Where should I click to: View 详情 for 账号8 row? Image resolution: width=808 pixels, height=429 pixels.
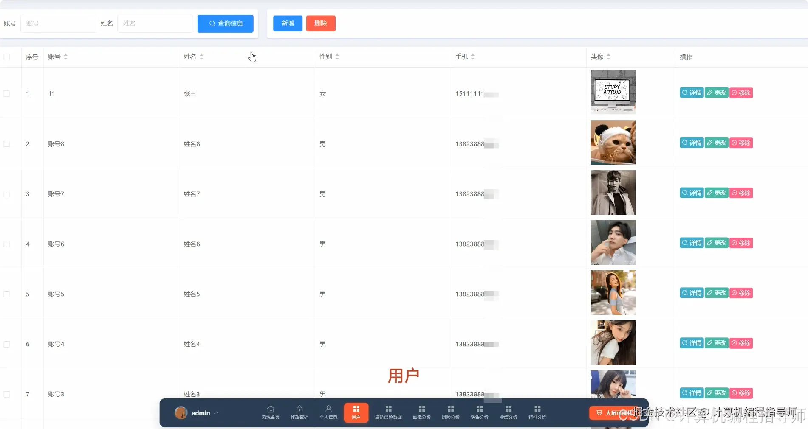(x=692, y=143)
